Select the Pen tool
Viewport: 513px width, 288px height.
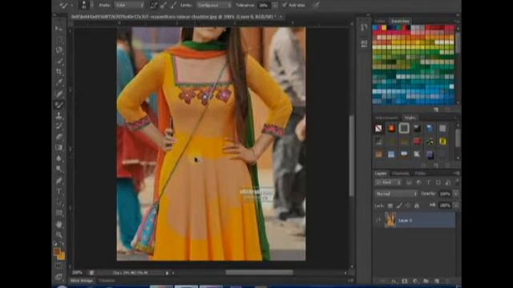59,181
